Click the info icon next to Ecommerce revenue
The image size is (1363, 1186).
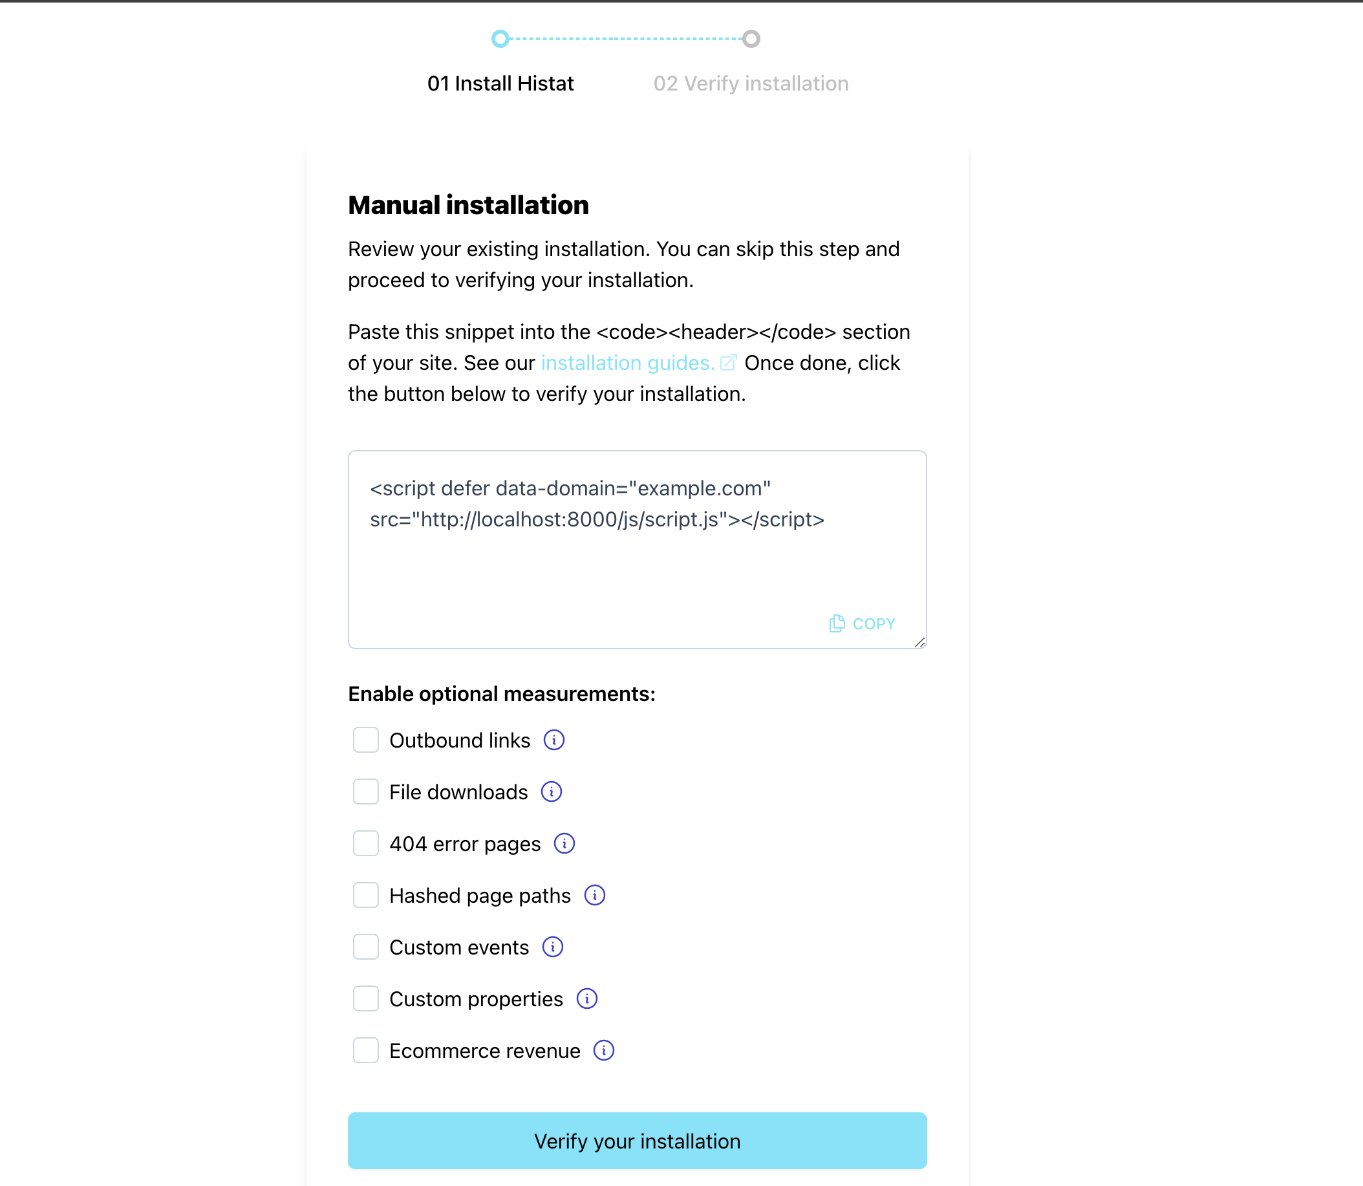point(604,1050)
